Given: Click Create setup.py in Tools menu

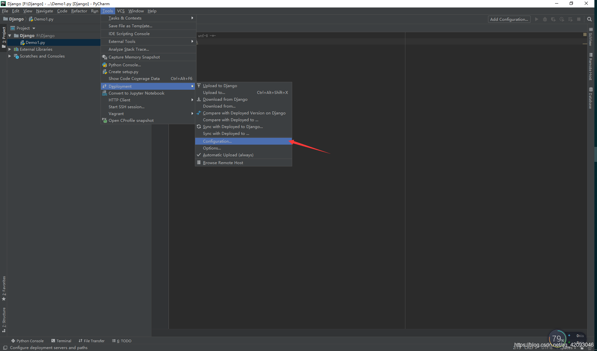Looking at the screenshot, I should pyautogui.click(x=148, y=72).
